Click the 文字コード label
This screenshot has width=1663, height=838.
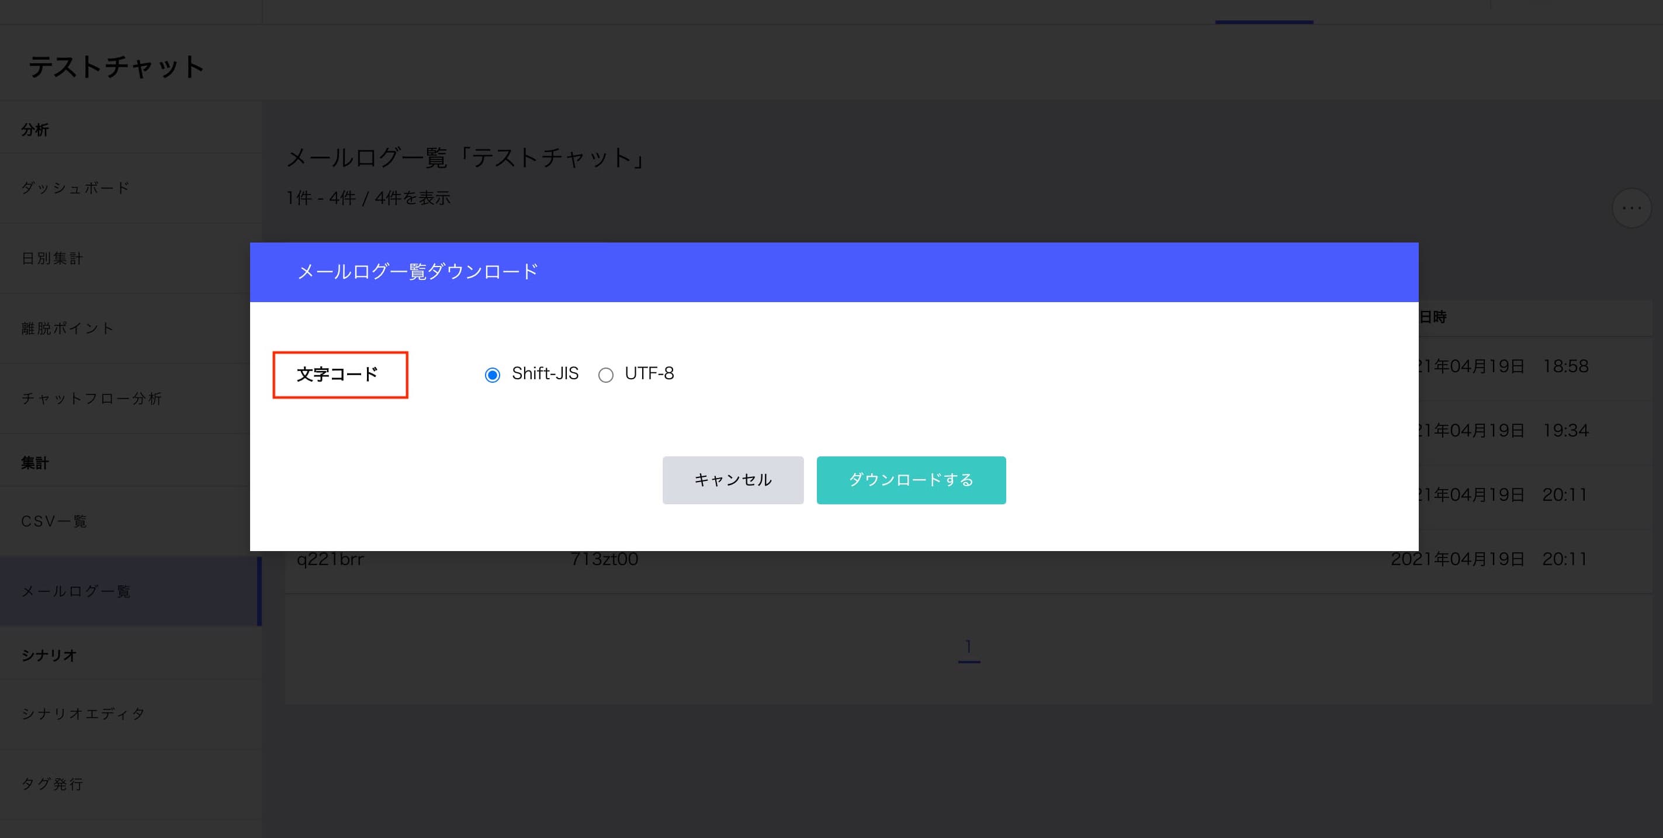pyautogui.click(x=338, y=375)
